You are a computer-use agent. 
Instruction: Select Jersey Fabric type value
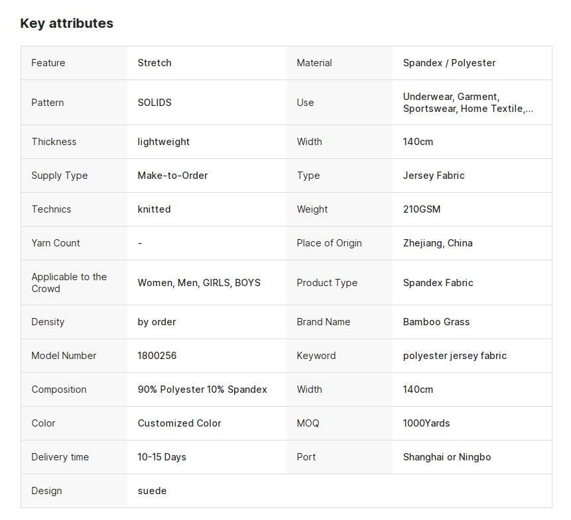[x=434, y=176]
